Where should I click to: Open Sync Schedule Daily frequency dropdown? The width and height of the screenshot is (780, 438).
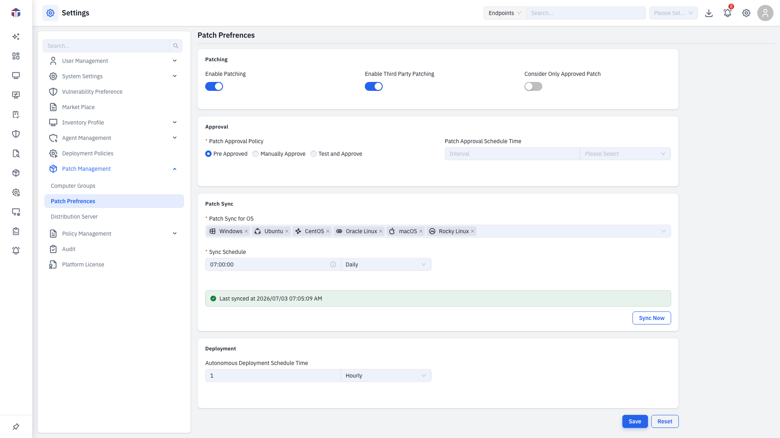pyautogui.click(x=386, y=264)
